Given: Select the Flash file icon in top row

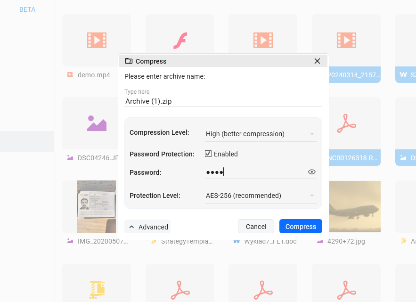Looking at the screenshot, I should [180, 40].
